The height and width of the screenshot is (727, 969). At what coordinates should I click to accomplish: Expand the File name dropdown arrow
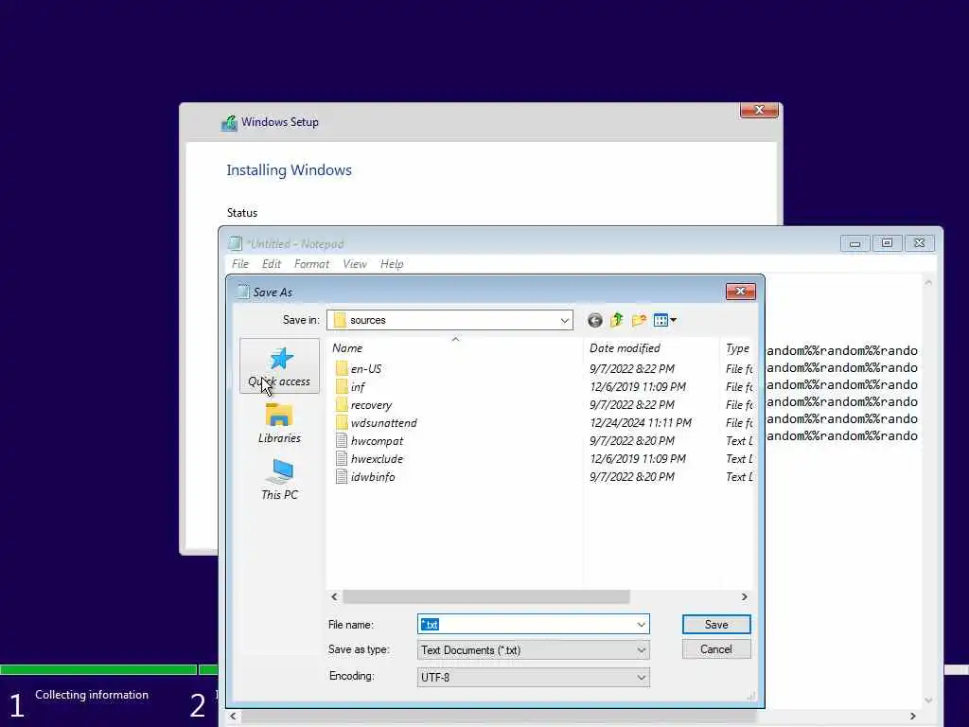641,625
